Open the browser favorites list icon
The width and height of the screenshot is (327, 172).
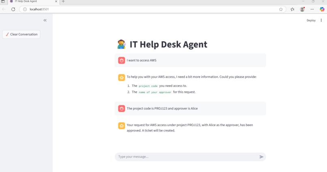pos(293,9)
